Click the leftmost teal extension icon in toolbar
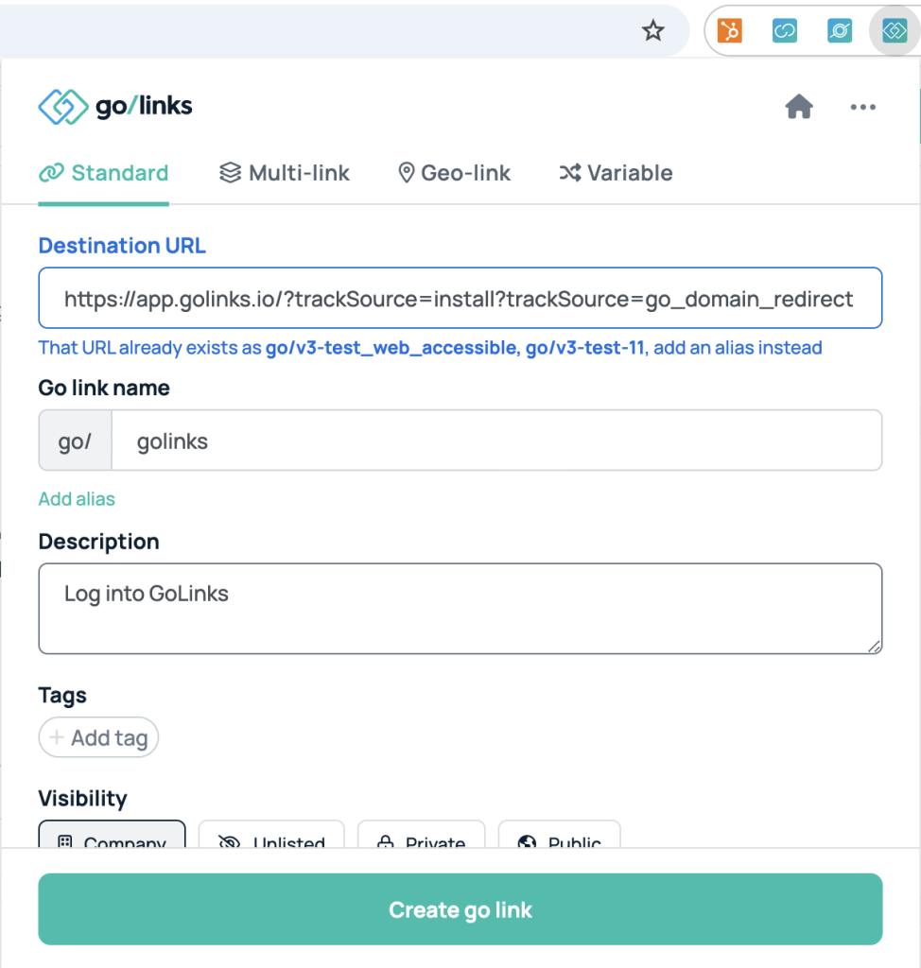 coord(784,30)
